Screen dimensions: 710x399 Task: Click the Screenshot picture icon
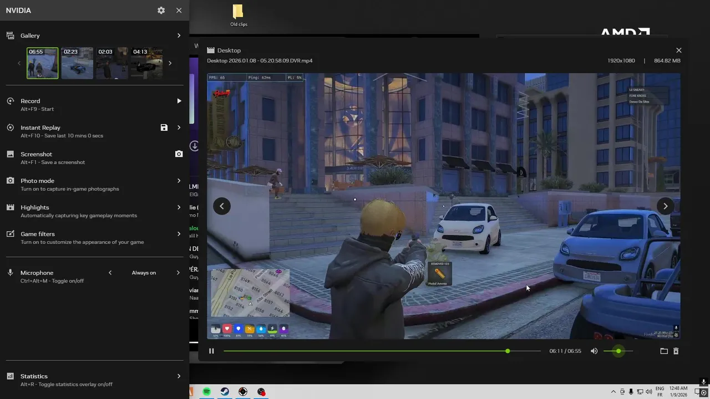(10, 154)
